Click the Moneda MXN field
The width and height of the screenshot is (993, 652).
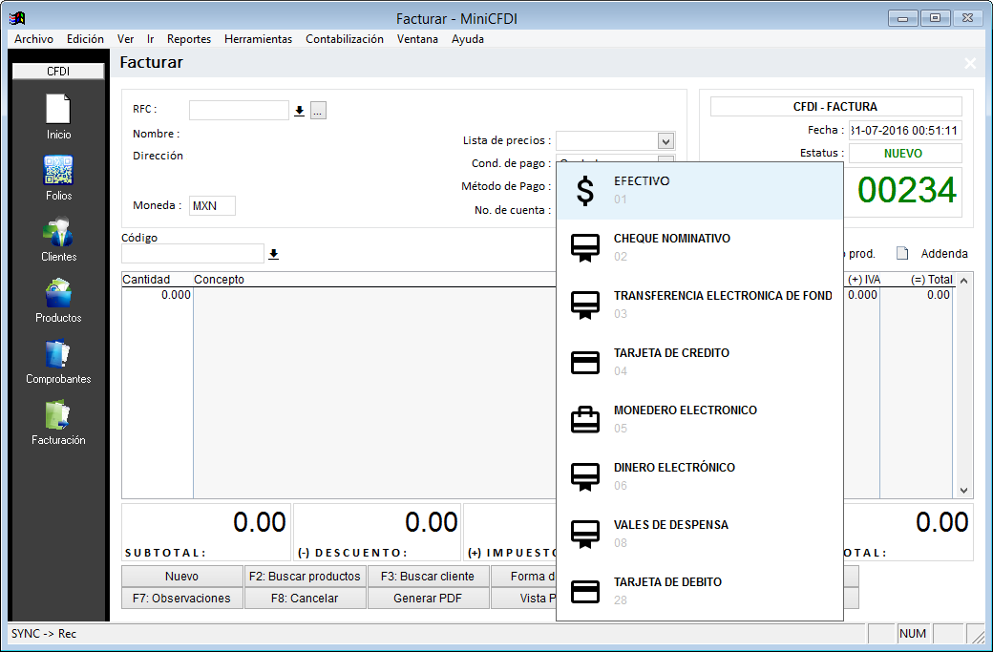[x=212, y=206]
